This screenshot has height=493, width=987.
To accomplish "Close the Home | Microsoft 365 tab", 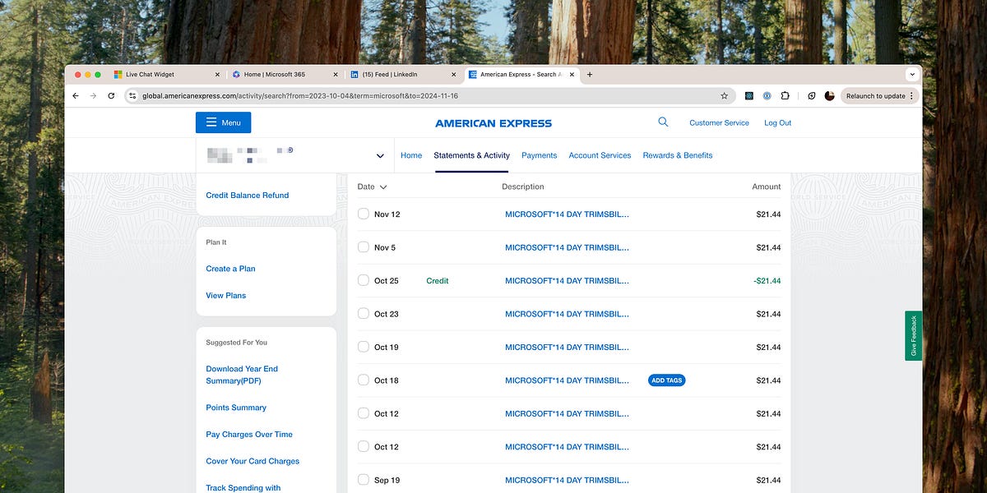I will [x=337, y=74].
